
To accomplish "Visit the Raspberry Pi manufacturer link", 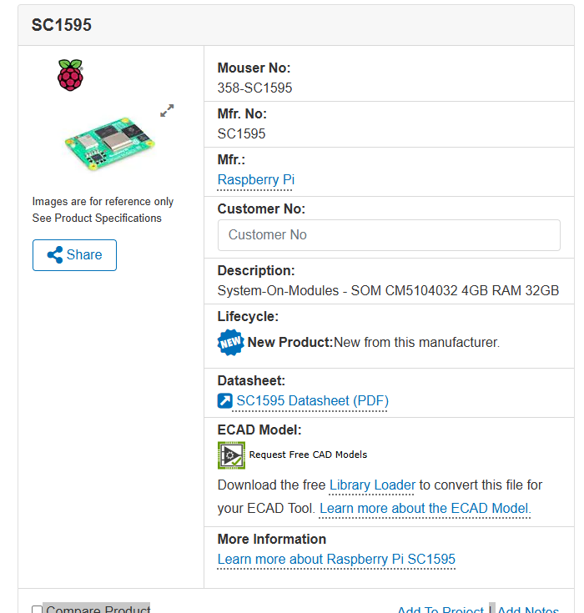I will click(x=255, y=180).
